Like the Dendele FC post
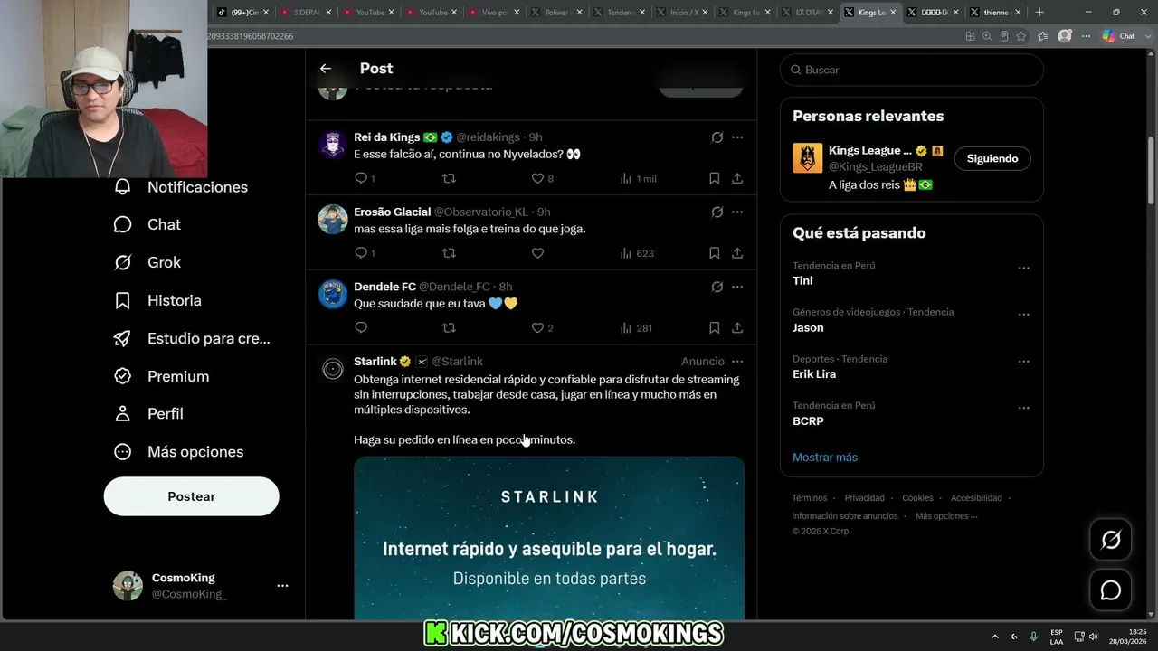This screenshot has height=651, width=1158. point(542,327)
